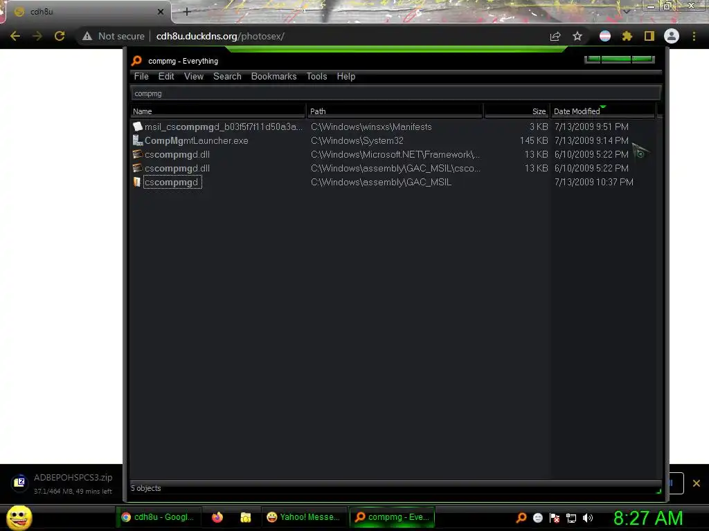Click Everything tray magnifier icon
This screenshot has height=531, width=709.
pos(521,518)
